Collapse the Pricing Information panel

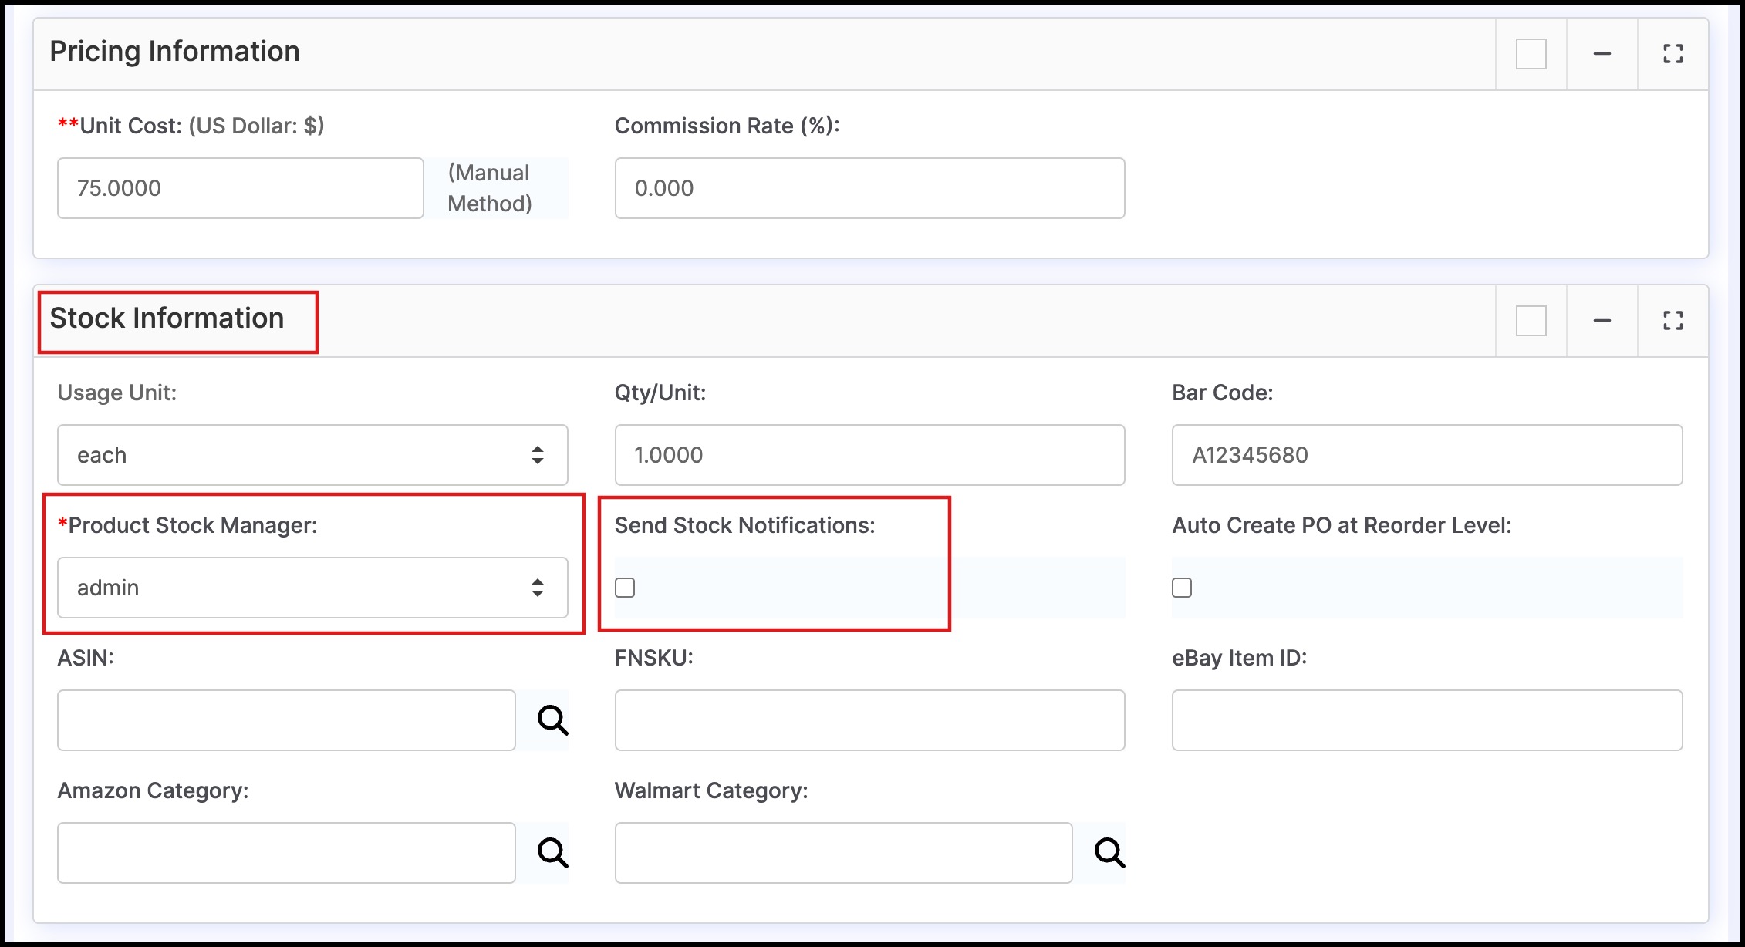tap(1602, 54)
